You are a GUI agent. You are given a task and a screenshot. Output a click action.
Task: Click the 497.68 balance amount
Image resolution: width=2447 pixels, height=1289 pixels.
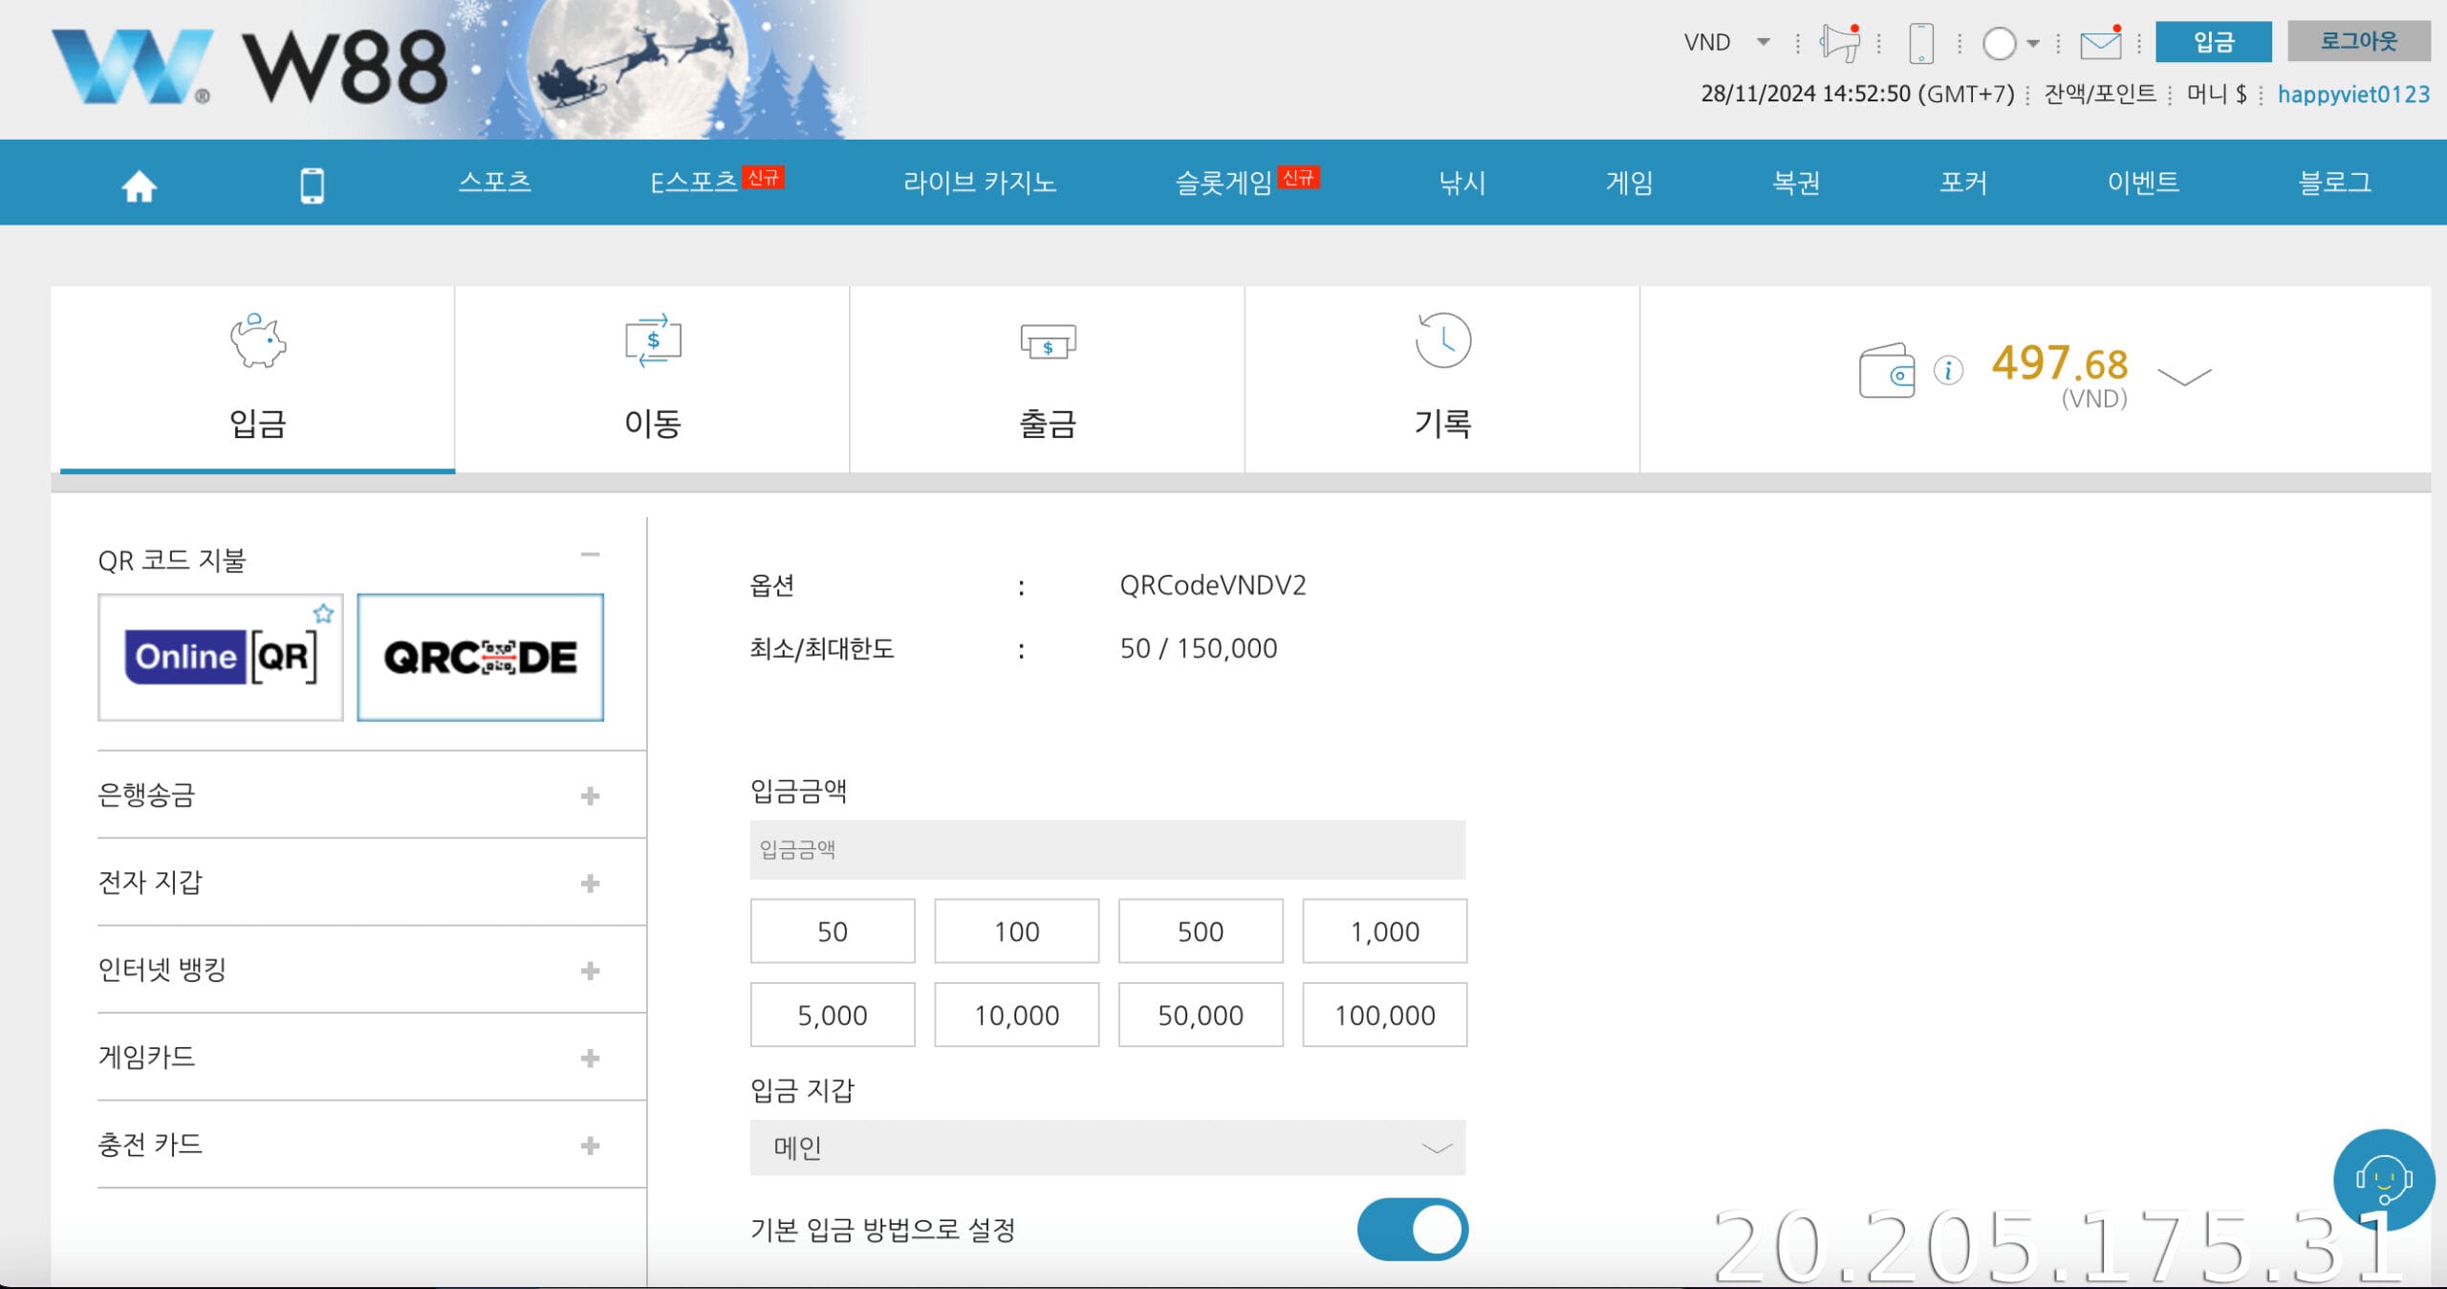(2060, 363)
